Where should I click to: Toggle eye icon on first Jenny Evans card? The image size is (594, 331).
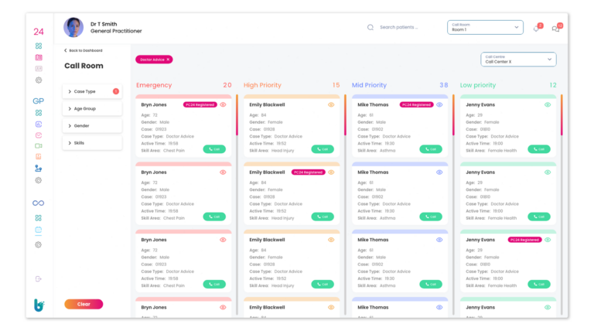tap(548, 104)
